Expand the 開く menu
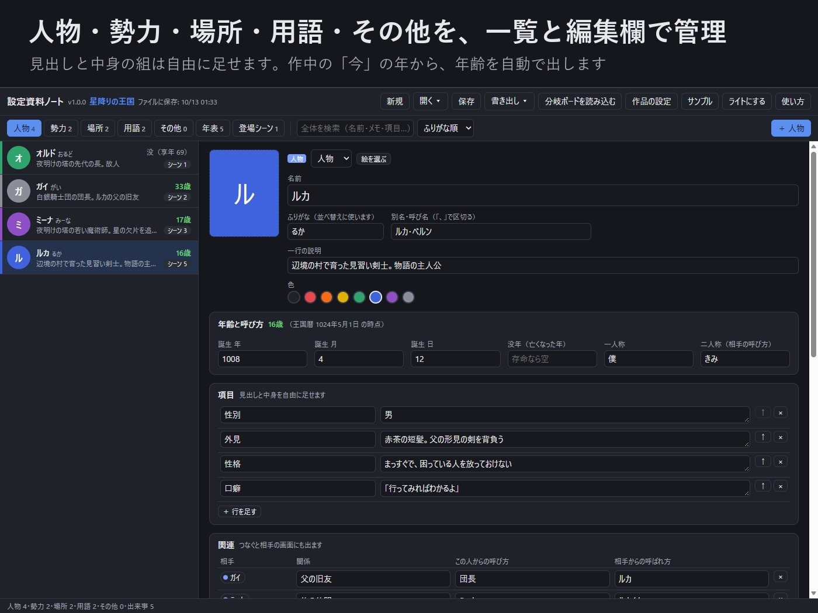The image size is (818, 613). point(430,102)
